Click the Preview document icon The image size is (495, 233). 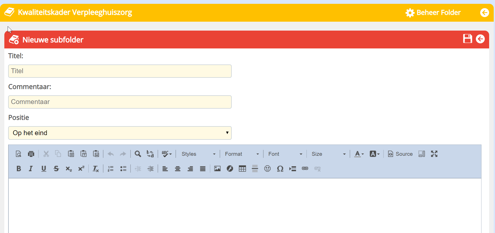pyautogui.click(x=18, y=154)
